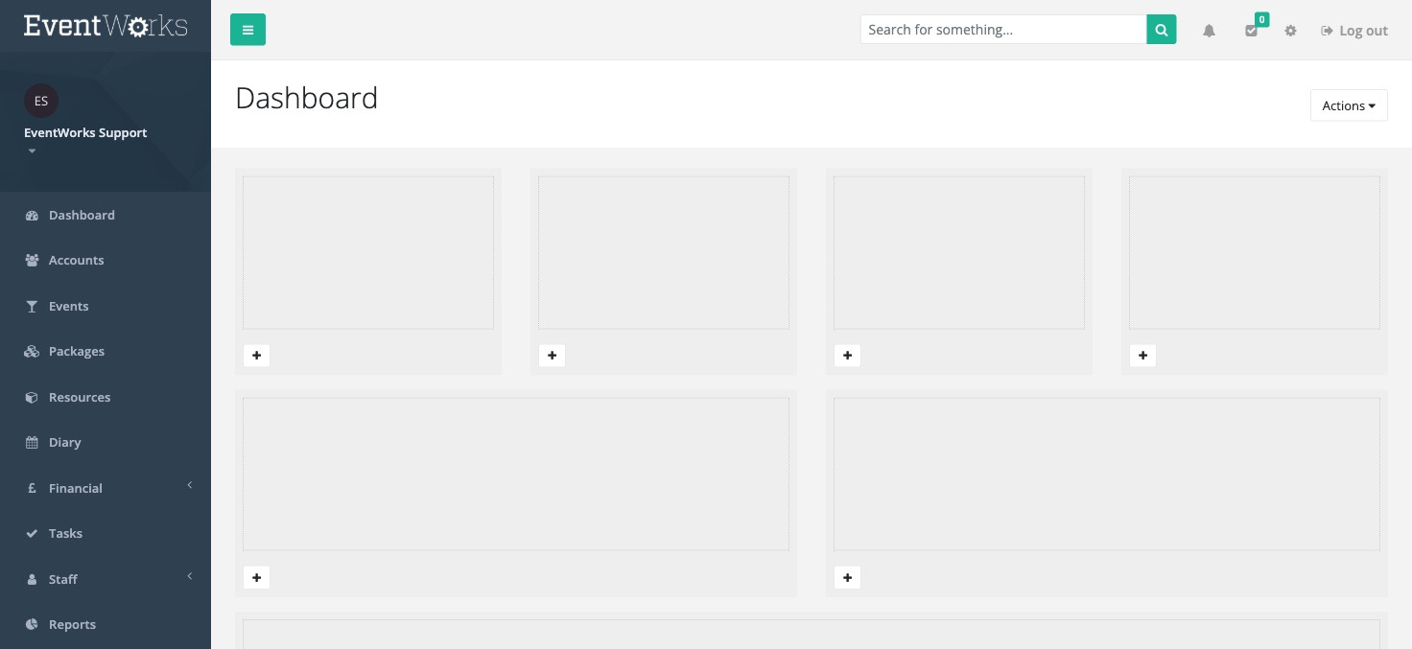Go to Dashboard in the sidebar
Viewport: 1412px width, 649px height.
click(106, 215)
